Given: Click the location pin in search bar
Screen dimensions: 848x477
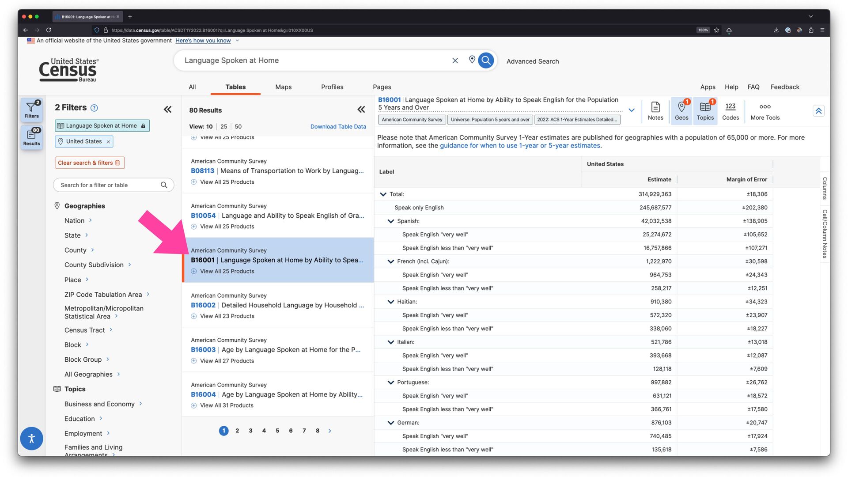Looking at the screenshot, I should (472, 60).
